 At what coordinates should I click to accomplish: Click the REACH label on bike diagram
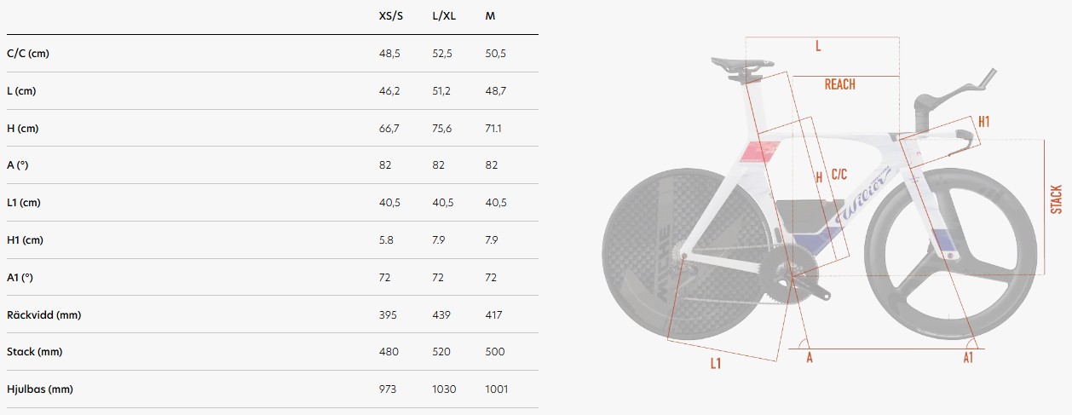pos(839,84)
